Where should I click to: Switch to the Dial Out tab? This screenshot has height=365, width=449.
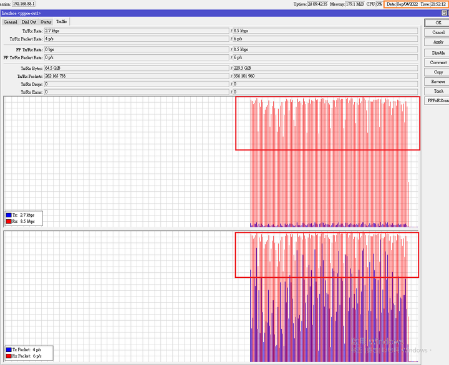coord(29,22)
